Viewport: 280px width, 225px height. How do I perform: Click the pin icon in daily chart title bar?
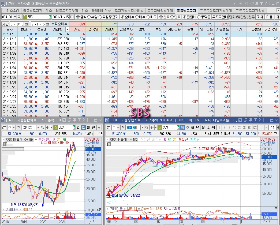251,120
